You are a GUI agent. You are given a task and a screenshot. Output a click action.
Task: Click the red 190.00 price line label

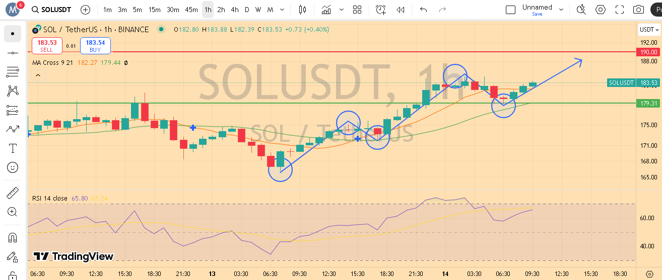[x=648, y=52]
